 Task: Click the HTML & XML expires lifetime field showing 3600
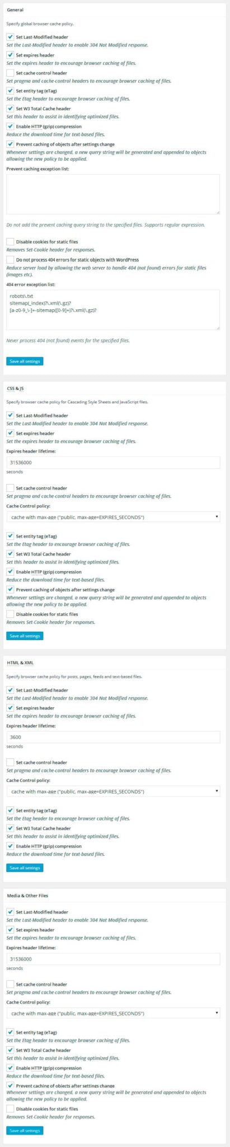[x=113, y=737]
